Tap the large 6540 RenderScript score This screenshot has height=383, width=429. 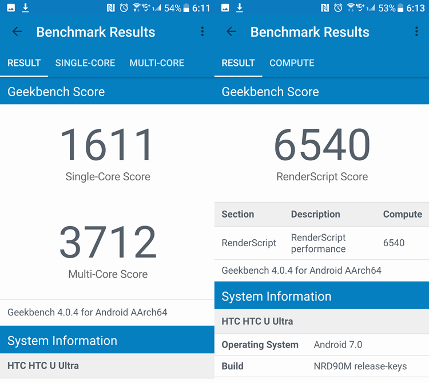322,144
